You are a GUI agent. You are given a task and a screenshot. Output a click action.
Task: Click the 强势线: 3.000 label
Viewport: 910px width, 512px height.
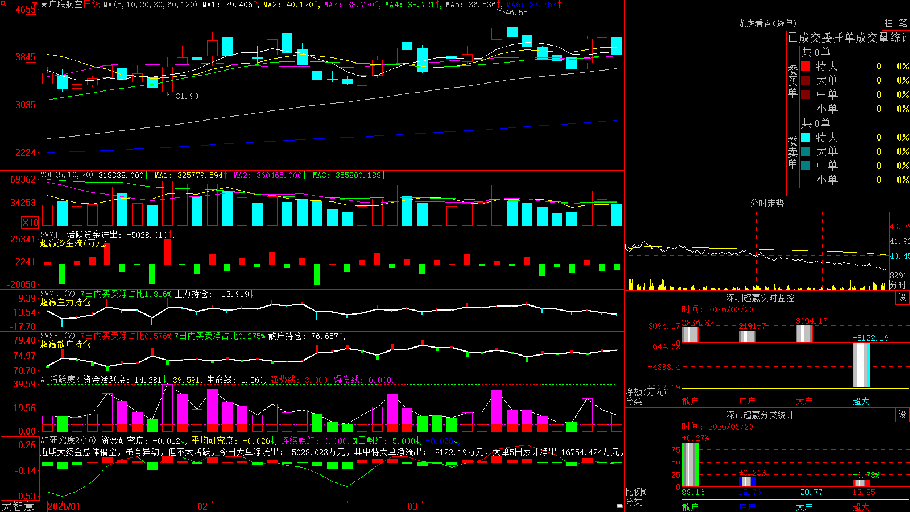click(x=299, y=380)
